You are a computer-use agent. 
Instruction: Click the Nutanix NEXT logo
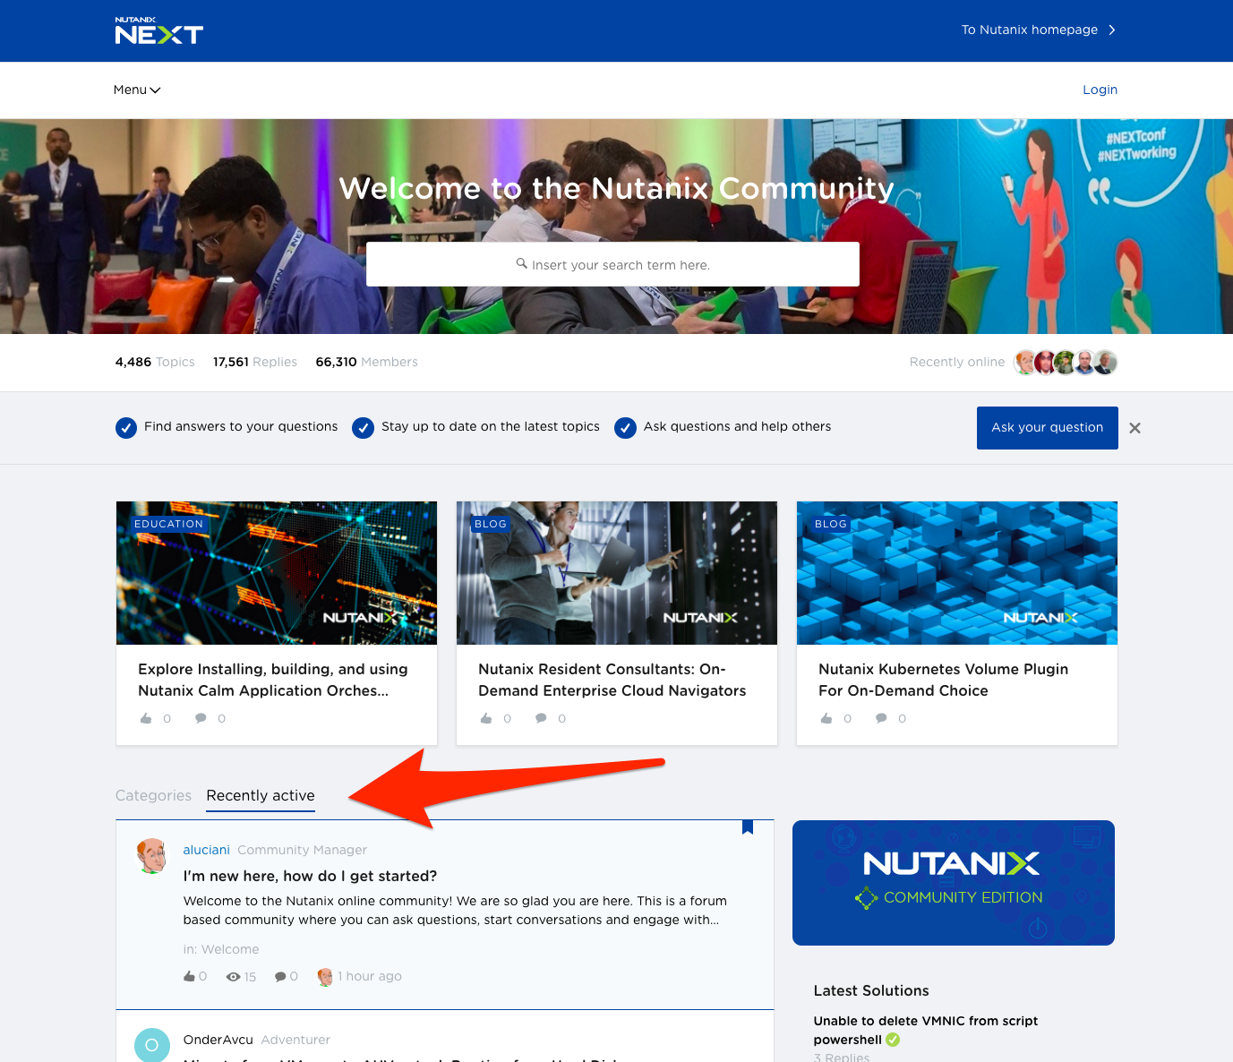pyautogui.click(x=159, y=31)
